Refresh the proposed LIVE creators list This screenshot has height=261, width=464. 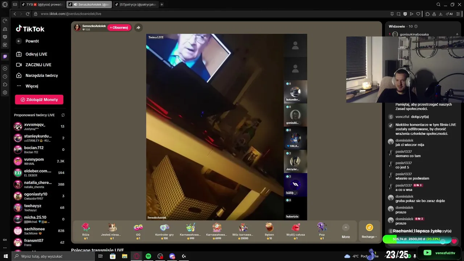[x=63, y=115]
